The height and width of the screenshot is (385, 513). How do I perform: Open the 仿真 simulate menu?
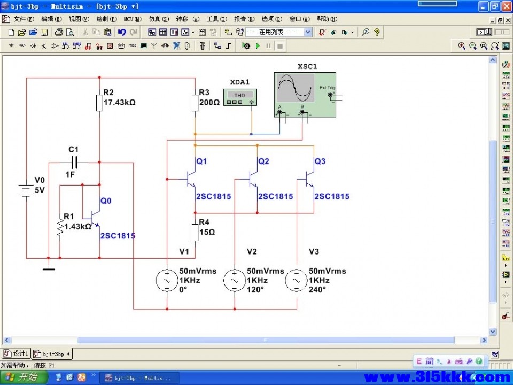159,19
